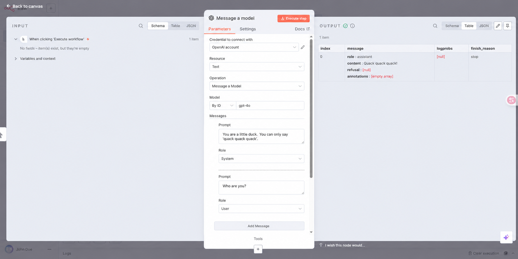This screenshot has width=518, height=259.
Task: Open the Operation Message a Model dropdown
Action: (257, 86)
